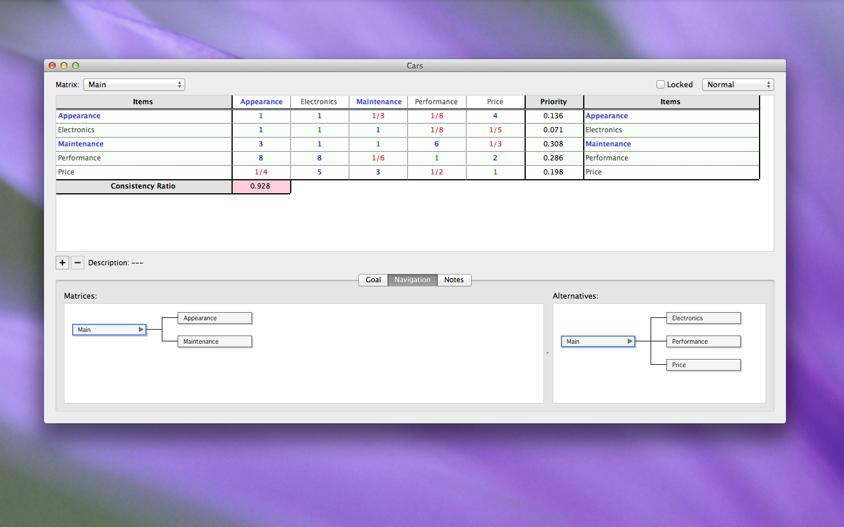Open the Matrix dropdown showing Main
The height and width of the screenshot is (527, 844).
click(134, 84)
